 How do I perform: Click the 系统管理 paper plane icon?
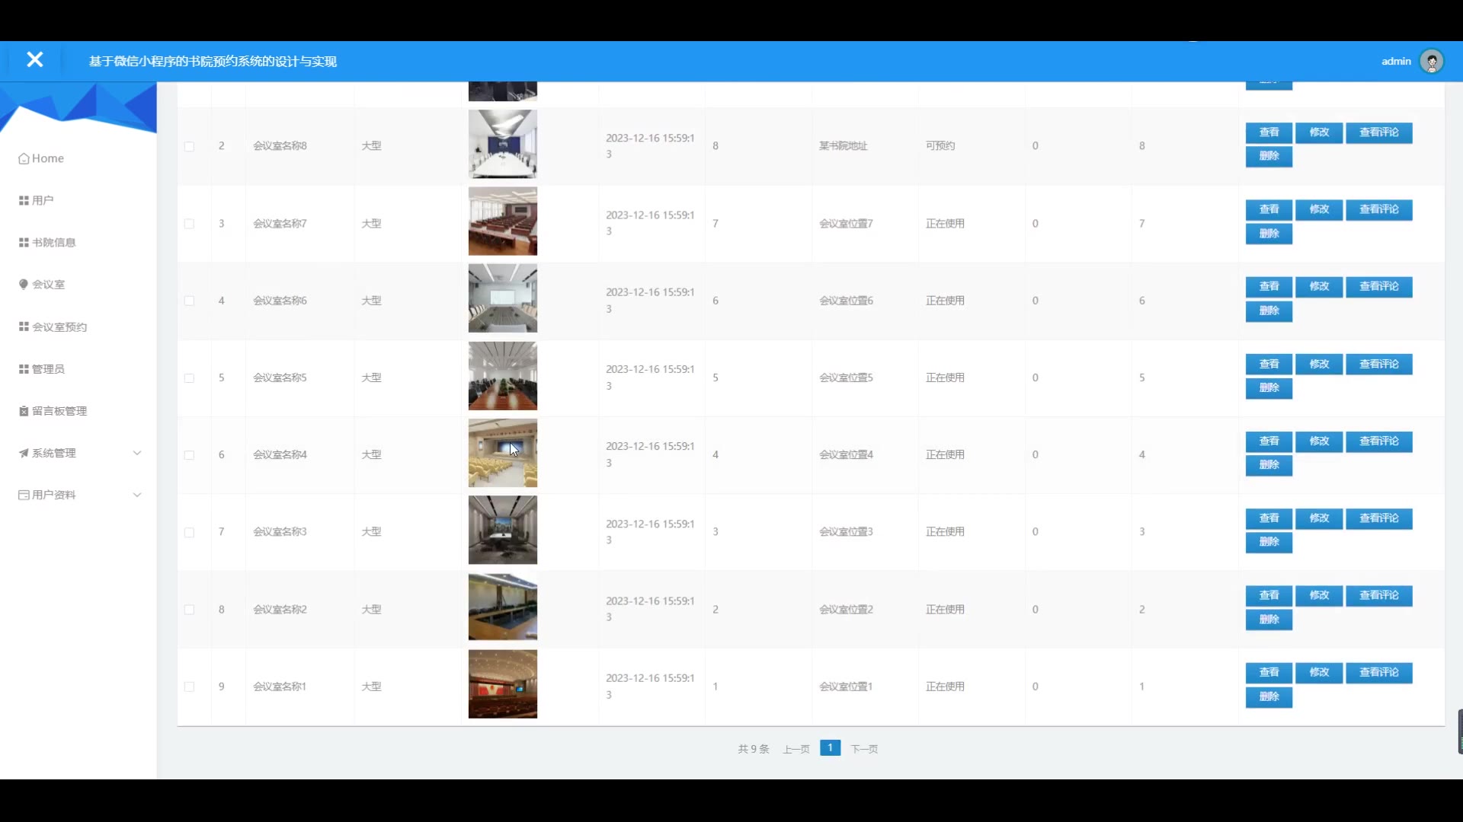pos(24,453)
